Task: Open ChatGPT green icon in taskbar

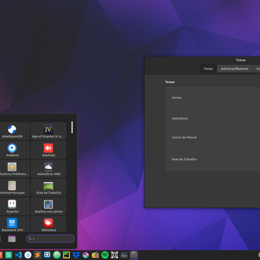Action: pos(57,255)
